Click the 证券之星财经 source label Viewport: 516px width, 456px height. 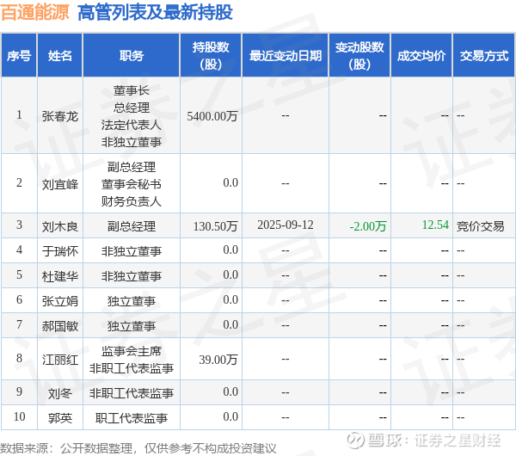tap(458, 441)
